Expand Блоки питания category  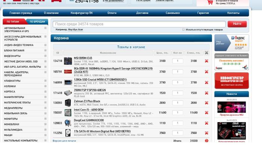click(45, 50)
